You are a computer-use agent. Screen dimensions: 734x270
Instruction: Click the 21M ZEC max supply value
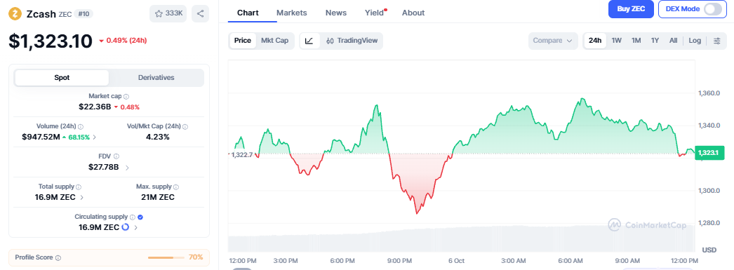158,198
